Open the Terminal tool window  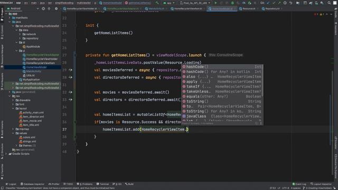tap(102, 184)
